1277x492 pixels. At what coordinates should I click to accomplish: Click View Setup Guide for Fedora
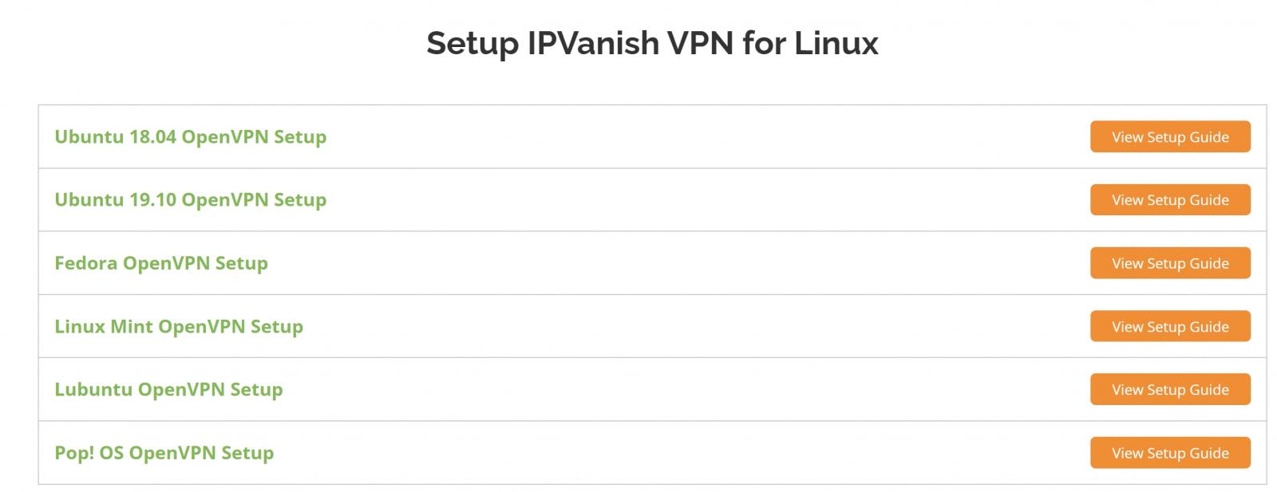pyautogui.click(x=1170, y=263)
